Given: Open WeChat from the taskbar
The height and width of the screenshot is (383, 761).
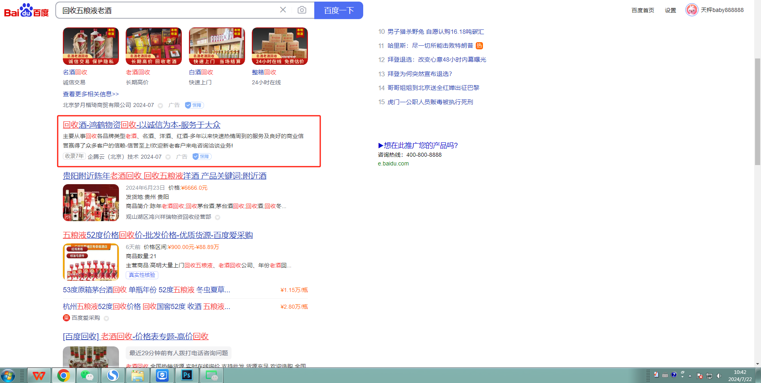Looking at the screenshot, I should click(88, 375).
